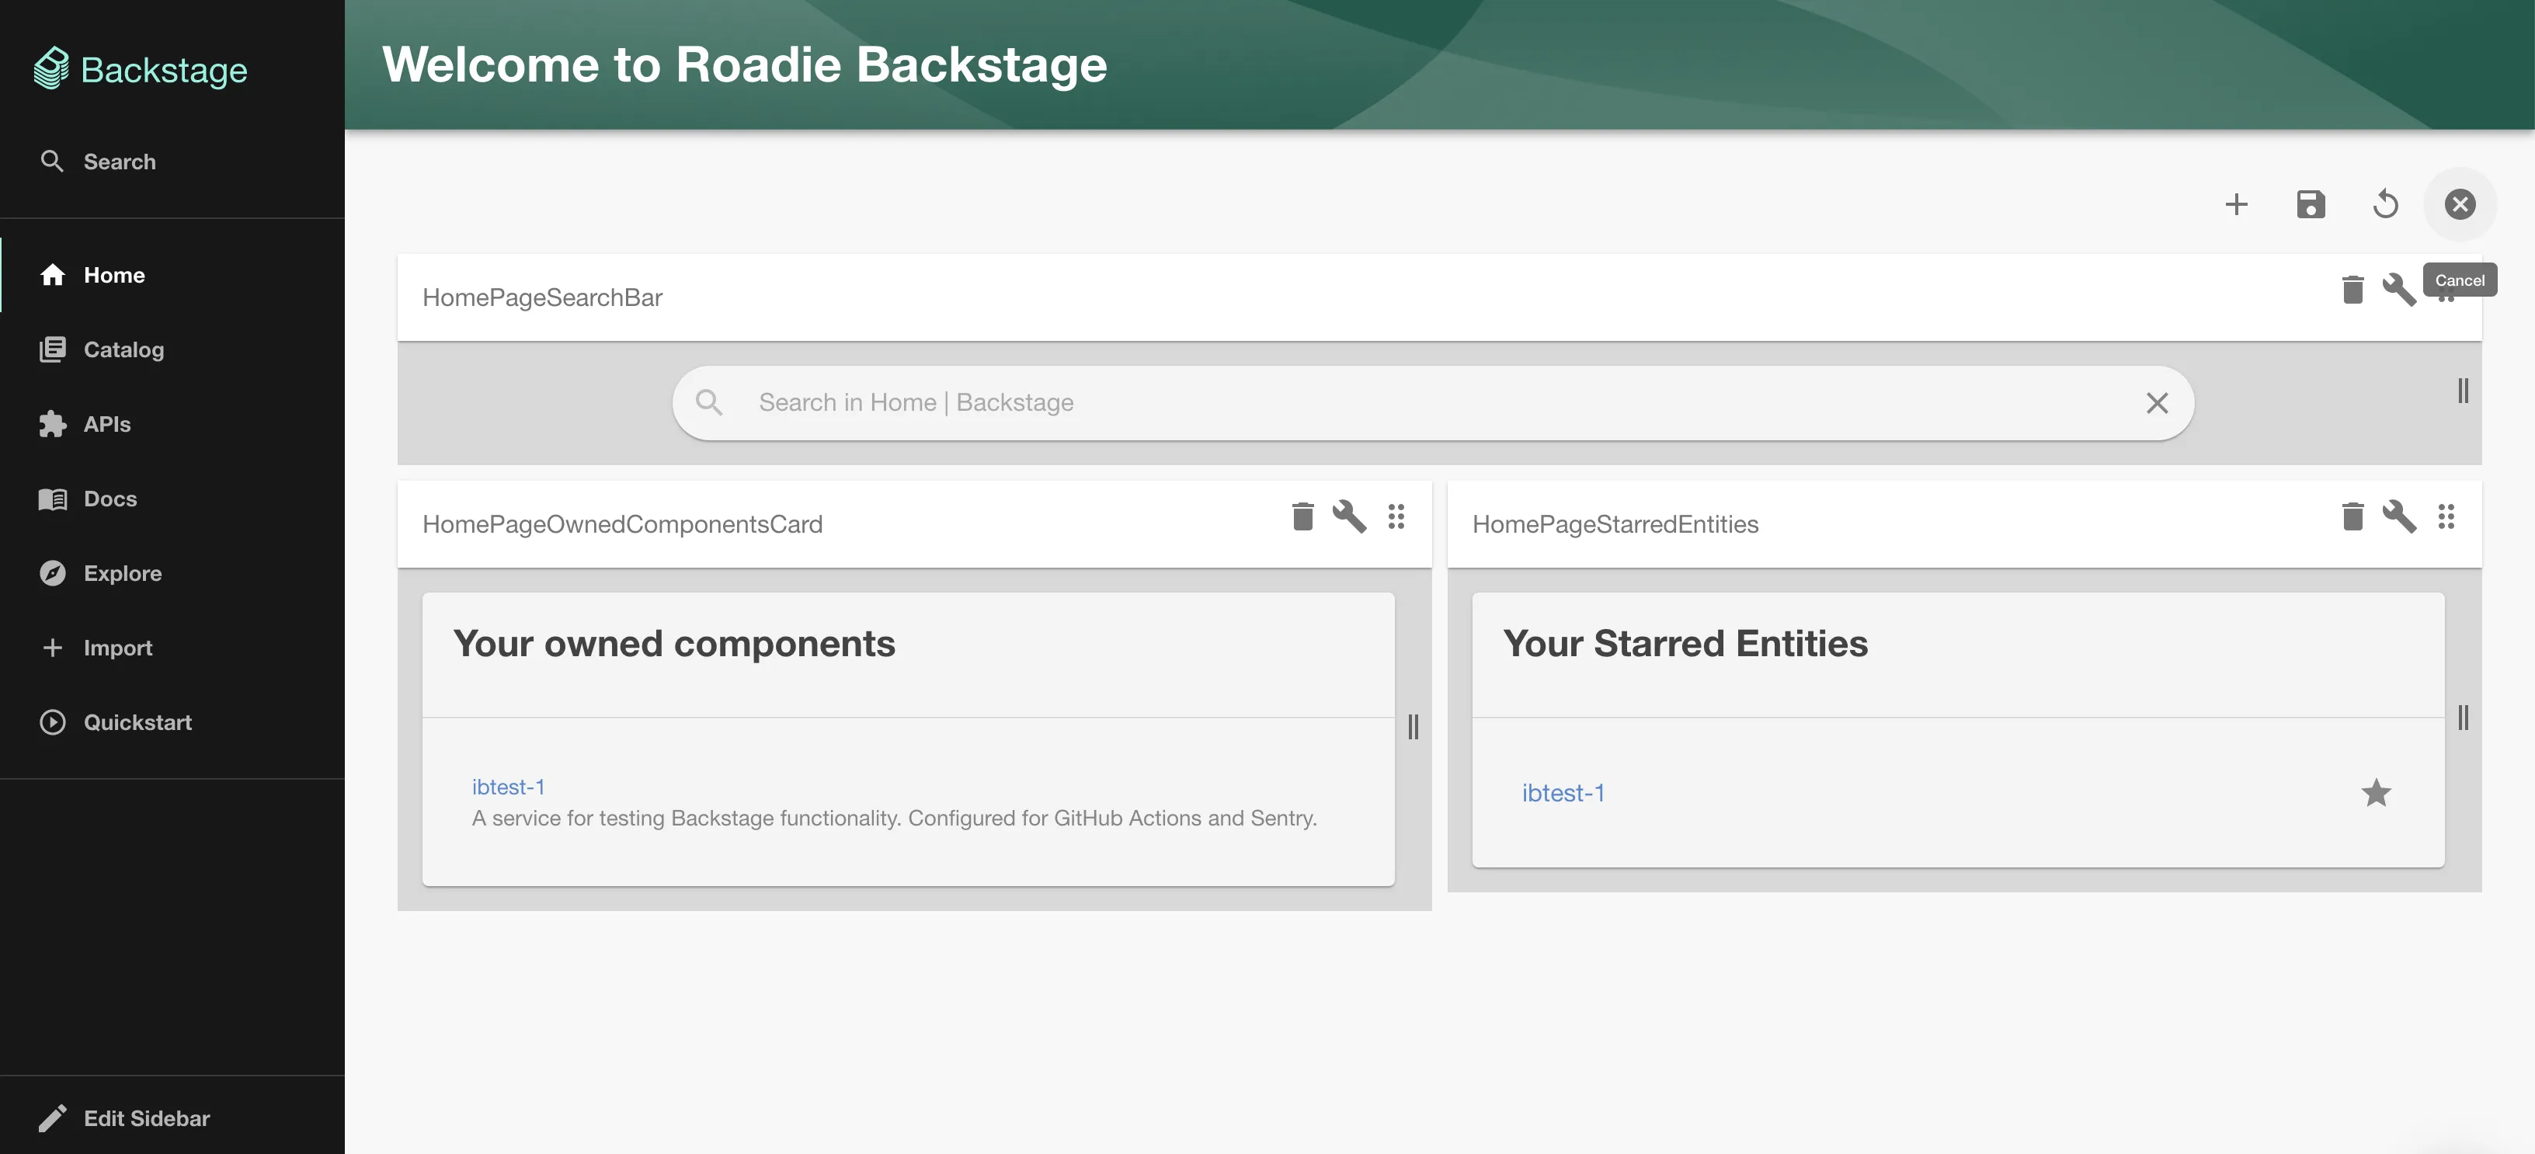The image size is (2535, 1154).
Task: Go to the Explore page
Action: coord(122,574)
